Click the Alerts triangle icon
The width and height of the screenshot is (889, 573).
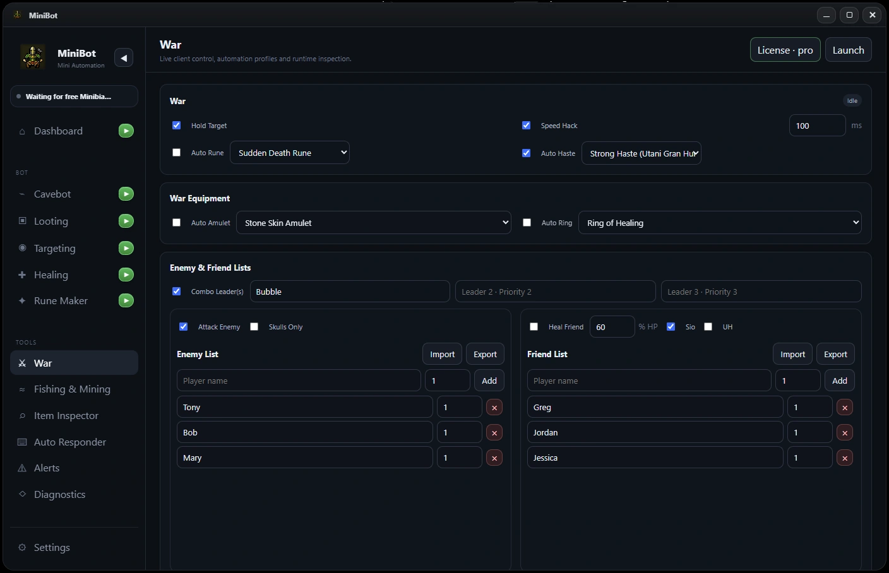(22, 468)
